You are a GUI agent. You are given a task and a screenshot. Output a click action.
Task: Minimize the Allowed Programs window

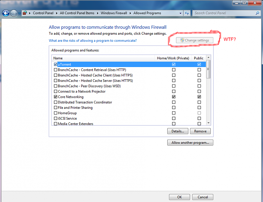tap(236, 3)
